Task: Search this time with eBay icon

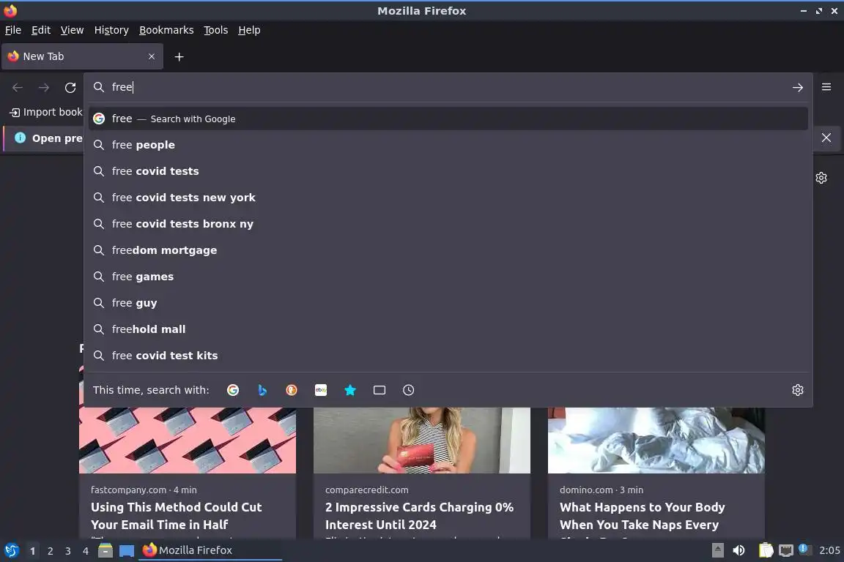Action: (x=321, y=390)
